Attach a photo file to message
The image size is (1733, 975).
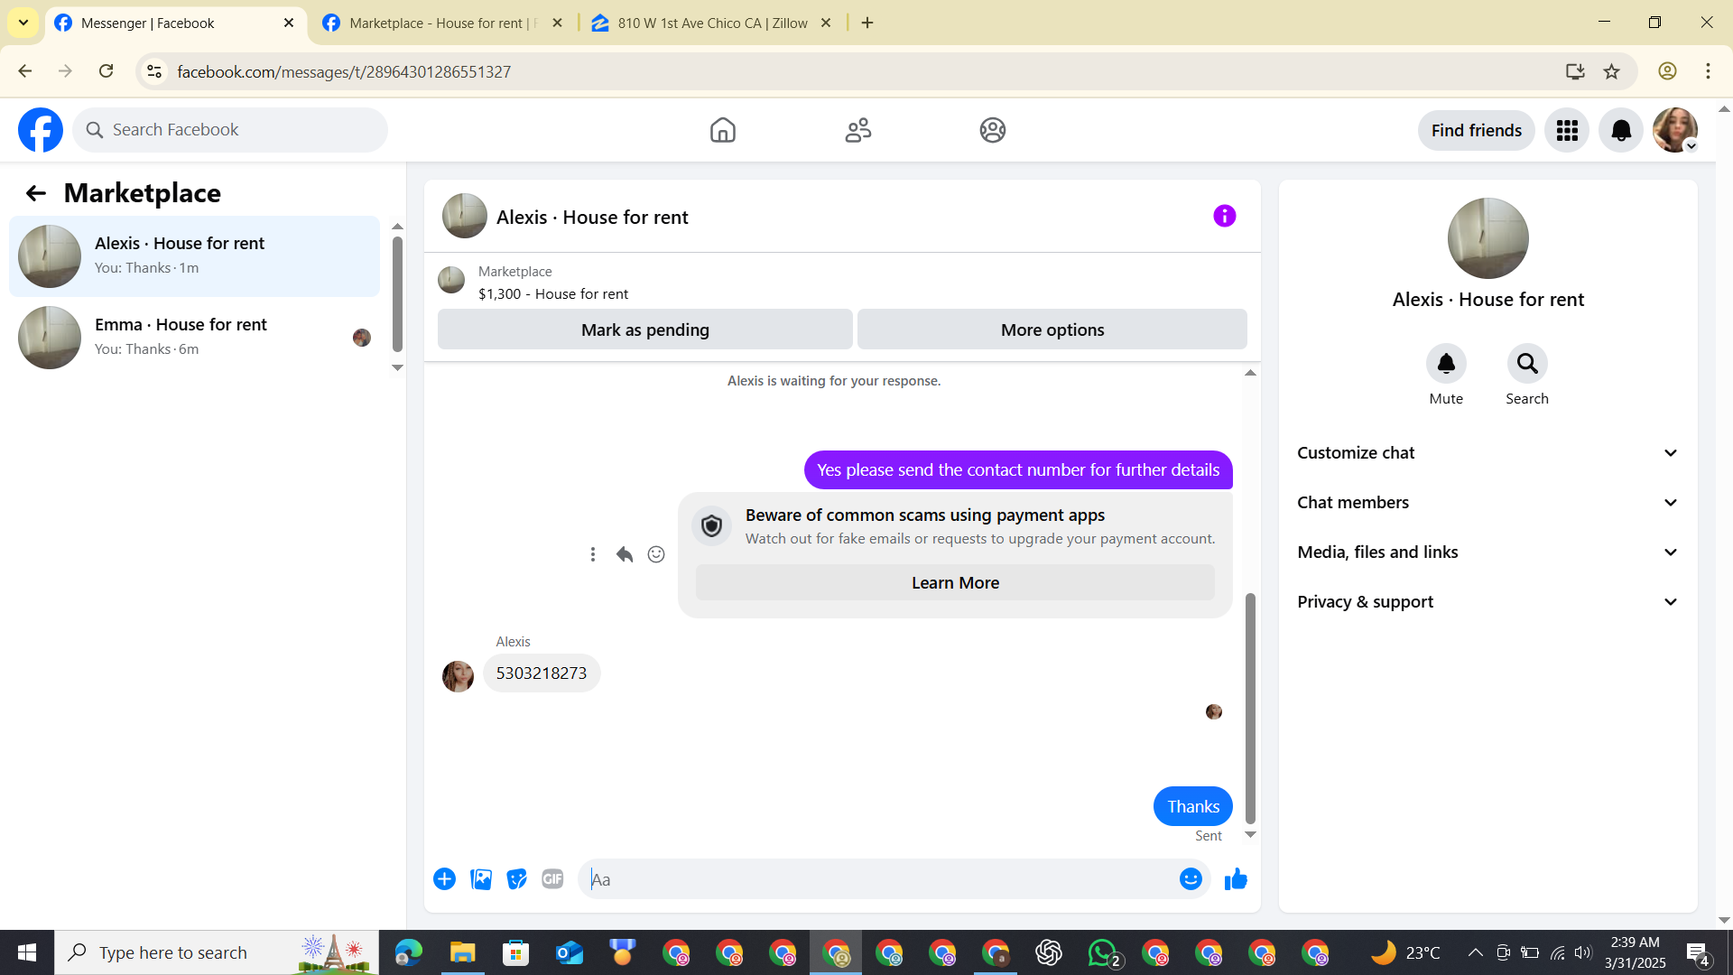pyautogui.click(x=481, y=879)
